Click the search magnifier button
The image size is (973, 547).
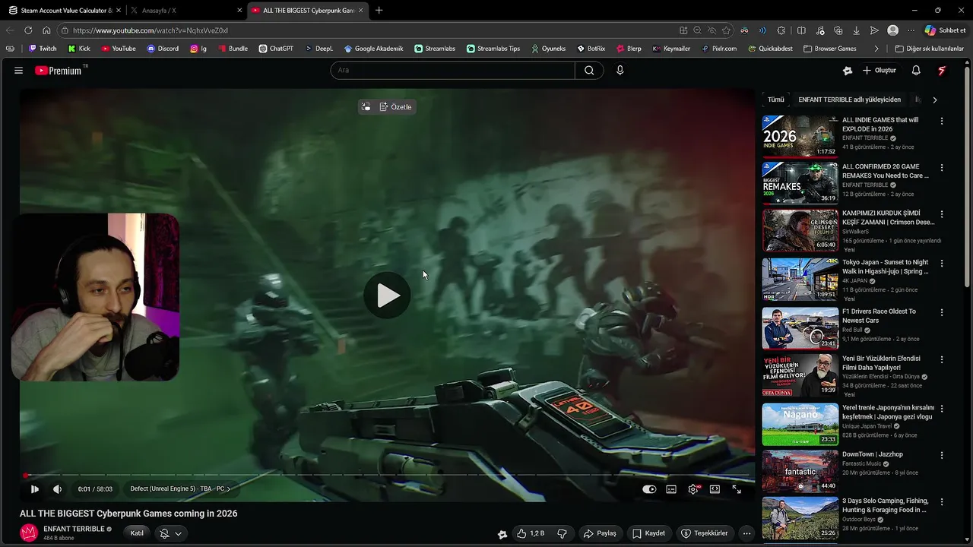click(589, 70)
